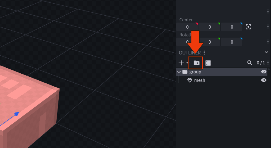This screenshot has width=271, height=148.
Task: Open the Center row three-dot menu
Action: pyautogui.click(x=268, y=27)
